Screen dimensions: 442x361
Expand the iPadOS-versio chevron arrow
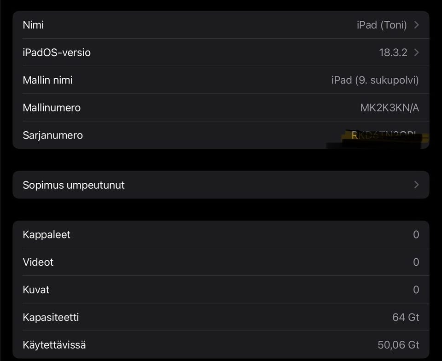[416, 52]
